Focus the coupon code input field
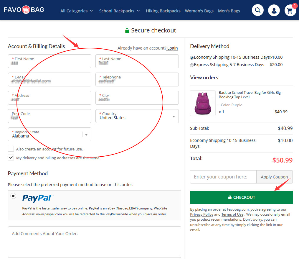 click(x=223, y=177)
